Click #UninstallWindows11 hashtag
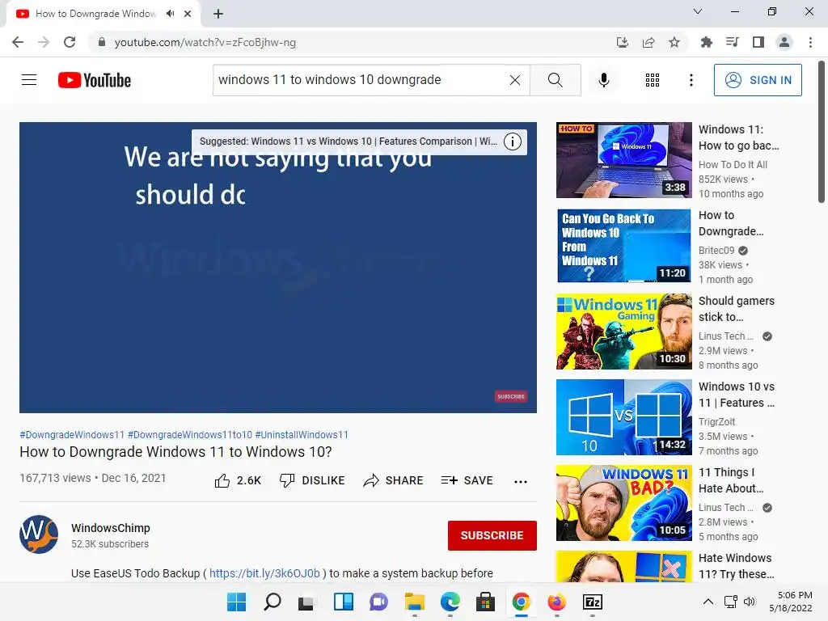The image size is (828, 621). tap(302, 434)
